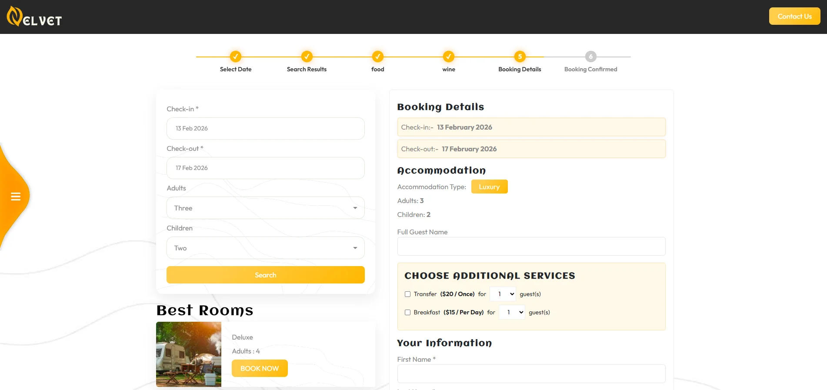Enable the Breakfast service checkbox
Screen dimensions: 827x390
[407, 313]
